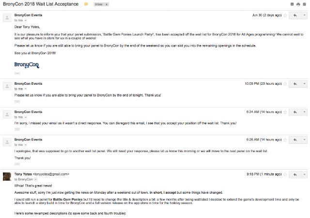The image size is (310, 218).
Task: Star the 6:26 AM message
Action: (x=285, y=140)
